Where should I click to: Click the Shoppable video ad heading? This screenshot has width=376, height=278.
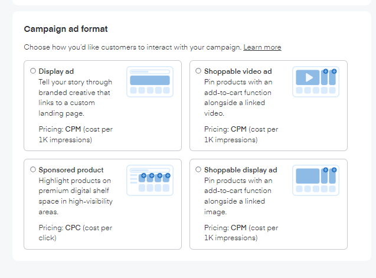[x=238, y=71]
